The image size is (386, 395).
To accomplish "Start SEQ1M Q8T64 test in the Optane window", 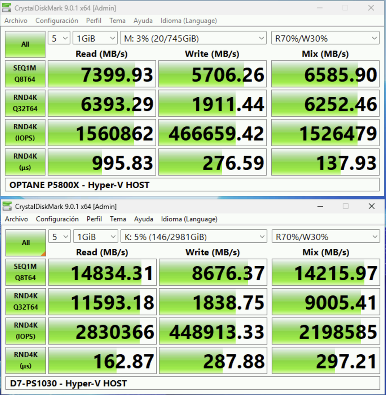I will pyautogui.click(x=25, y=74).
